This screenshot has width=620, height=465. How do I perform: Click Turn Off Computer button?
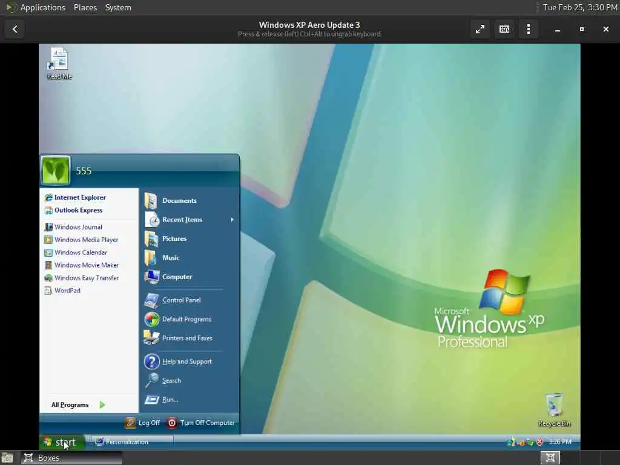(x=200, y=423)
